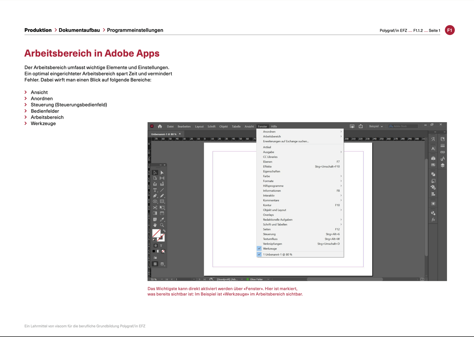Select the Content Collector tool

click(x=155, y=184)
